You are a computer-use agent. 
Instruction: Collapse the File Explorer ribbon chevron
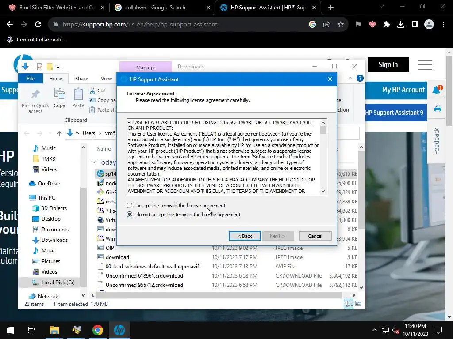pyautogui.click(x=350, y=78)
